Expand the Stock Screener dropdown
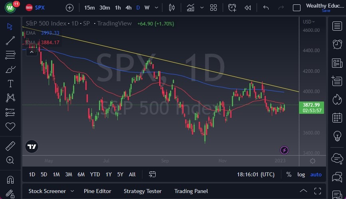The image size is (346, 199). 72,191
